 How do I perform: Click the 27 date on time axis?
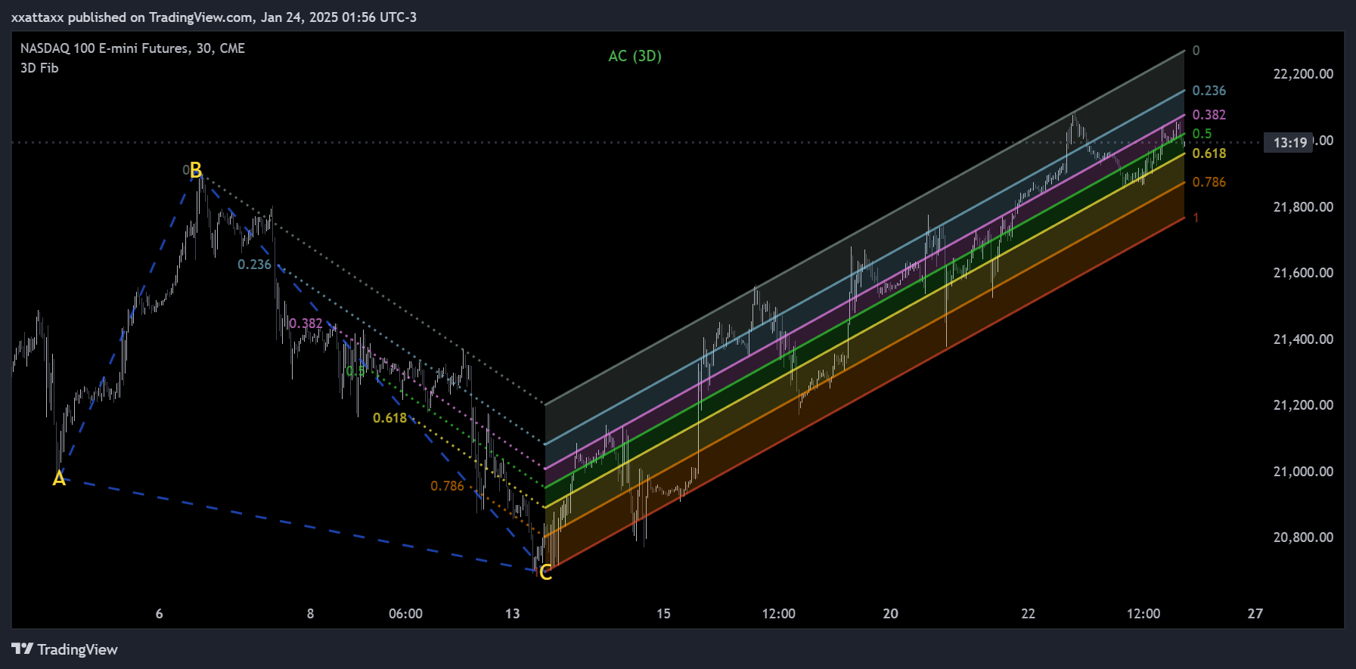click(x=1255, y=614)
